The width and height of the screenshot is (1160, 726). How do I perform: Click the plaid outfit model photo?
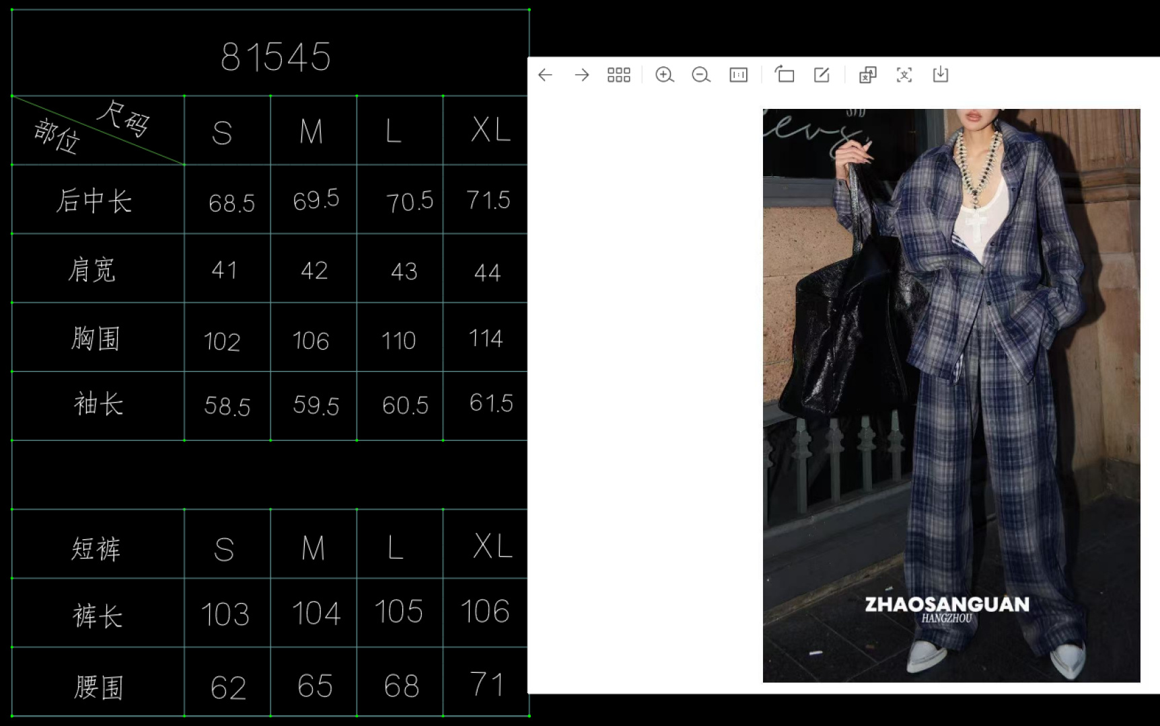951,395
